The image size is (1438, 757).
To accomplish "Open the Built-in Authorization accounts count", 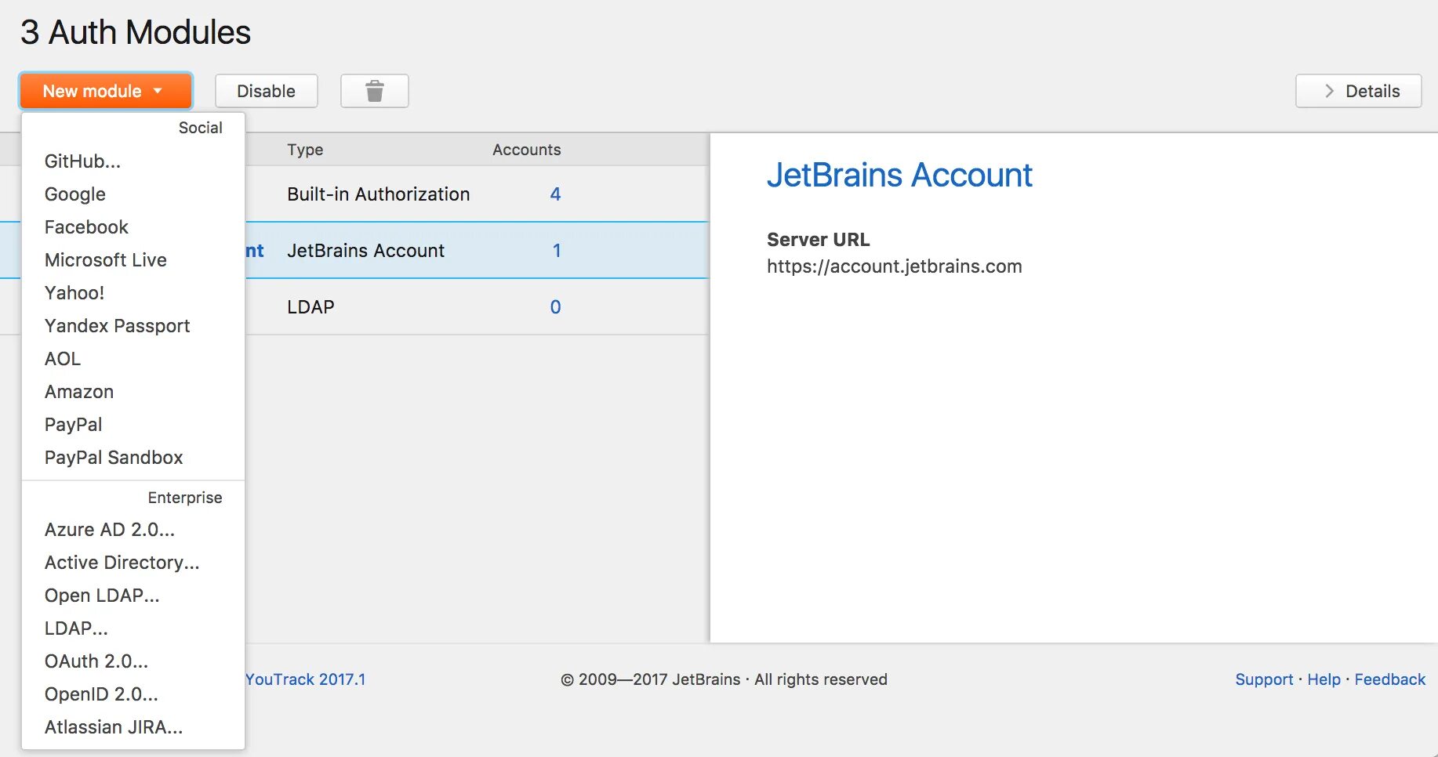I will pos(555,194).
